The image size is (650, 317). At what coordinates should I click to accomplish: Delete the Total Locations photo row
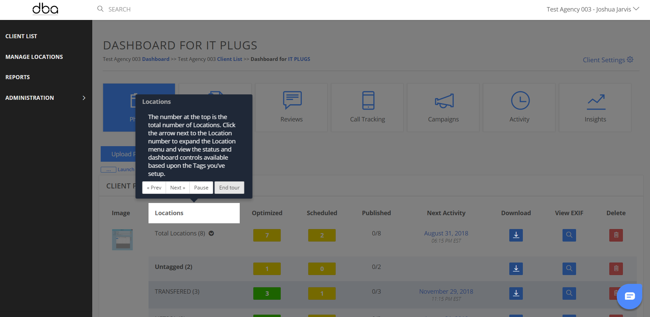616,235
